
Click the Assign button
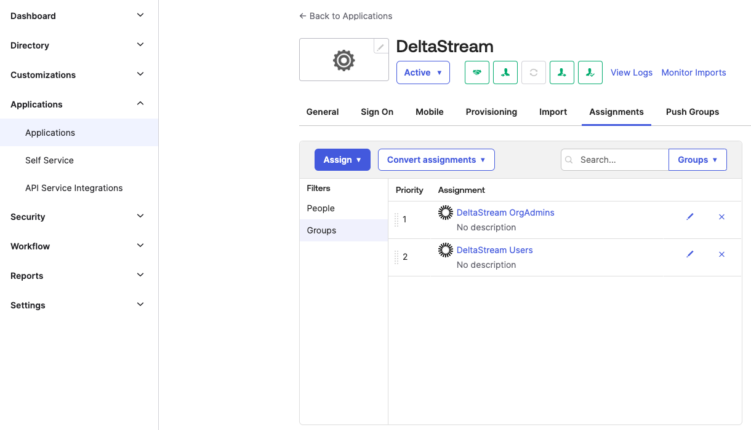coord(342,160)
